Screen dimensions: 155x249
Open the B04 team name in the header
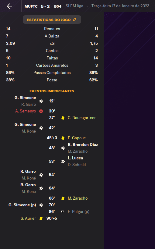[58, 6]
